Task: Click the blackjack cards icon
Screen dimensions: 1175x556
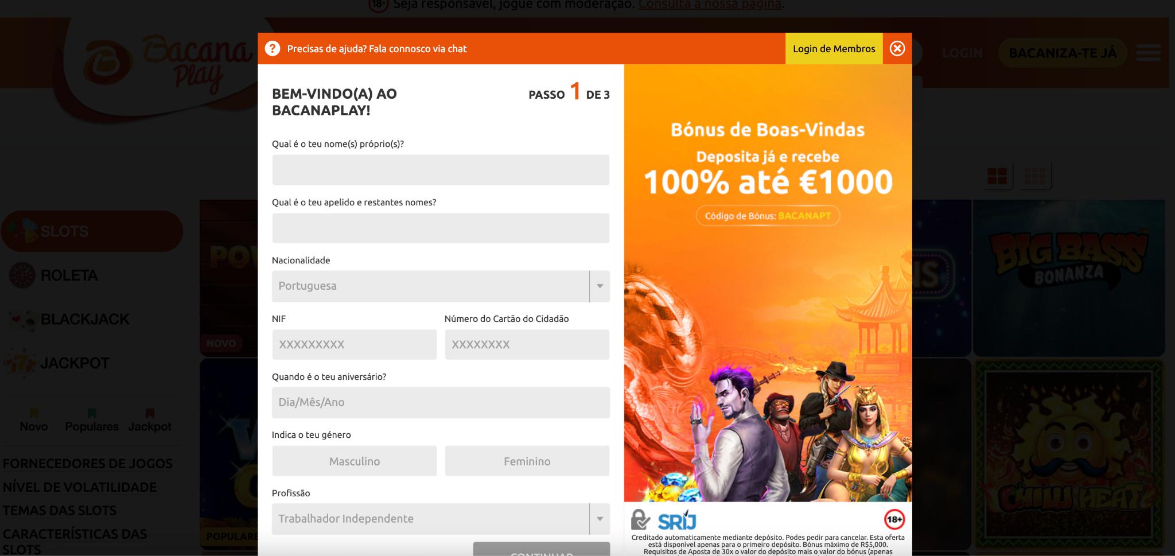Action: coord(22,319)
